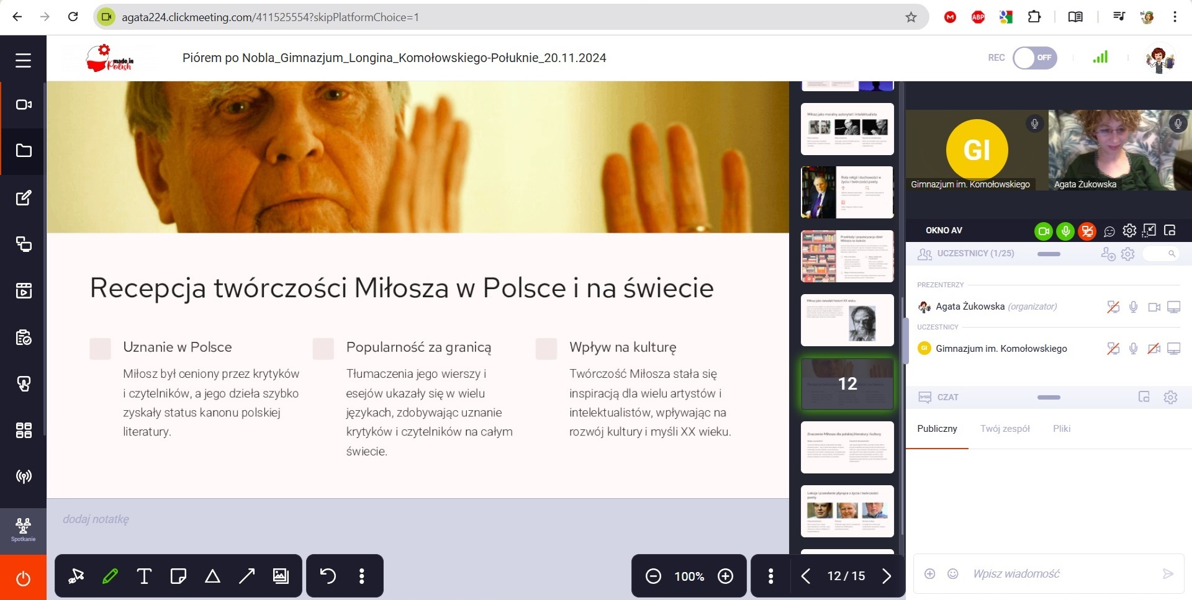Switch to the Publiczny chat tab
Screen dimensions: 1192x600
click(x=937, y=429)
